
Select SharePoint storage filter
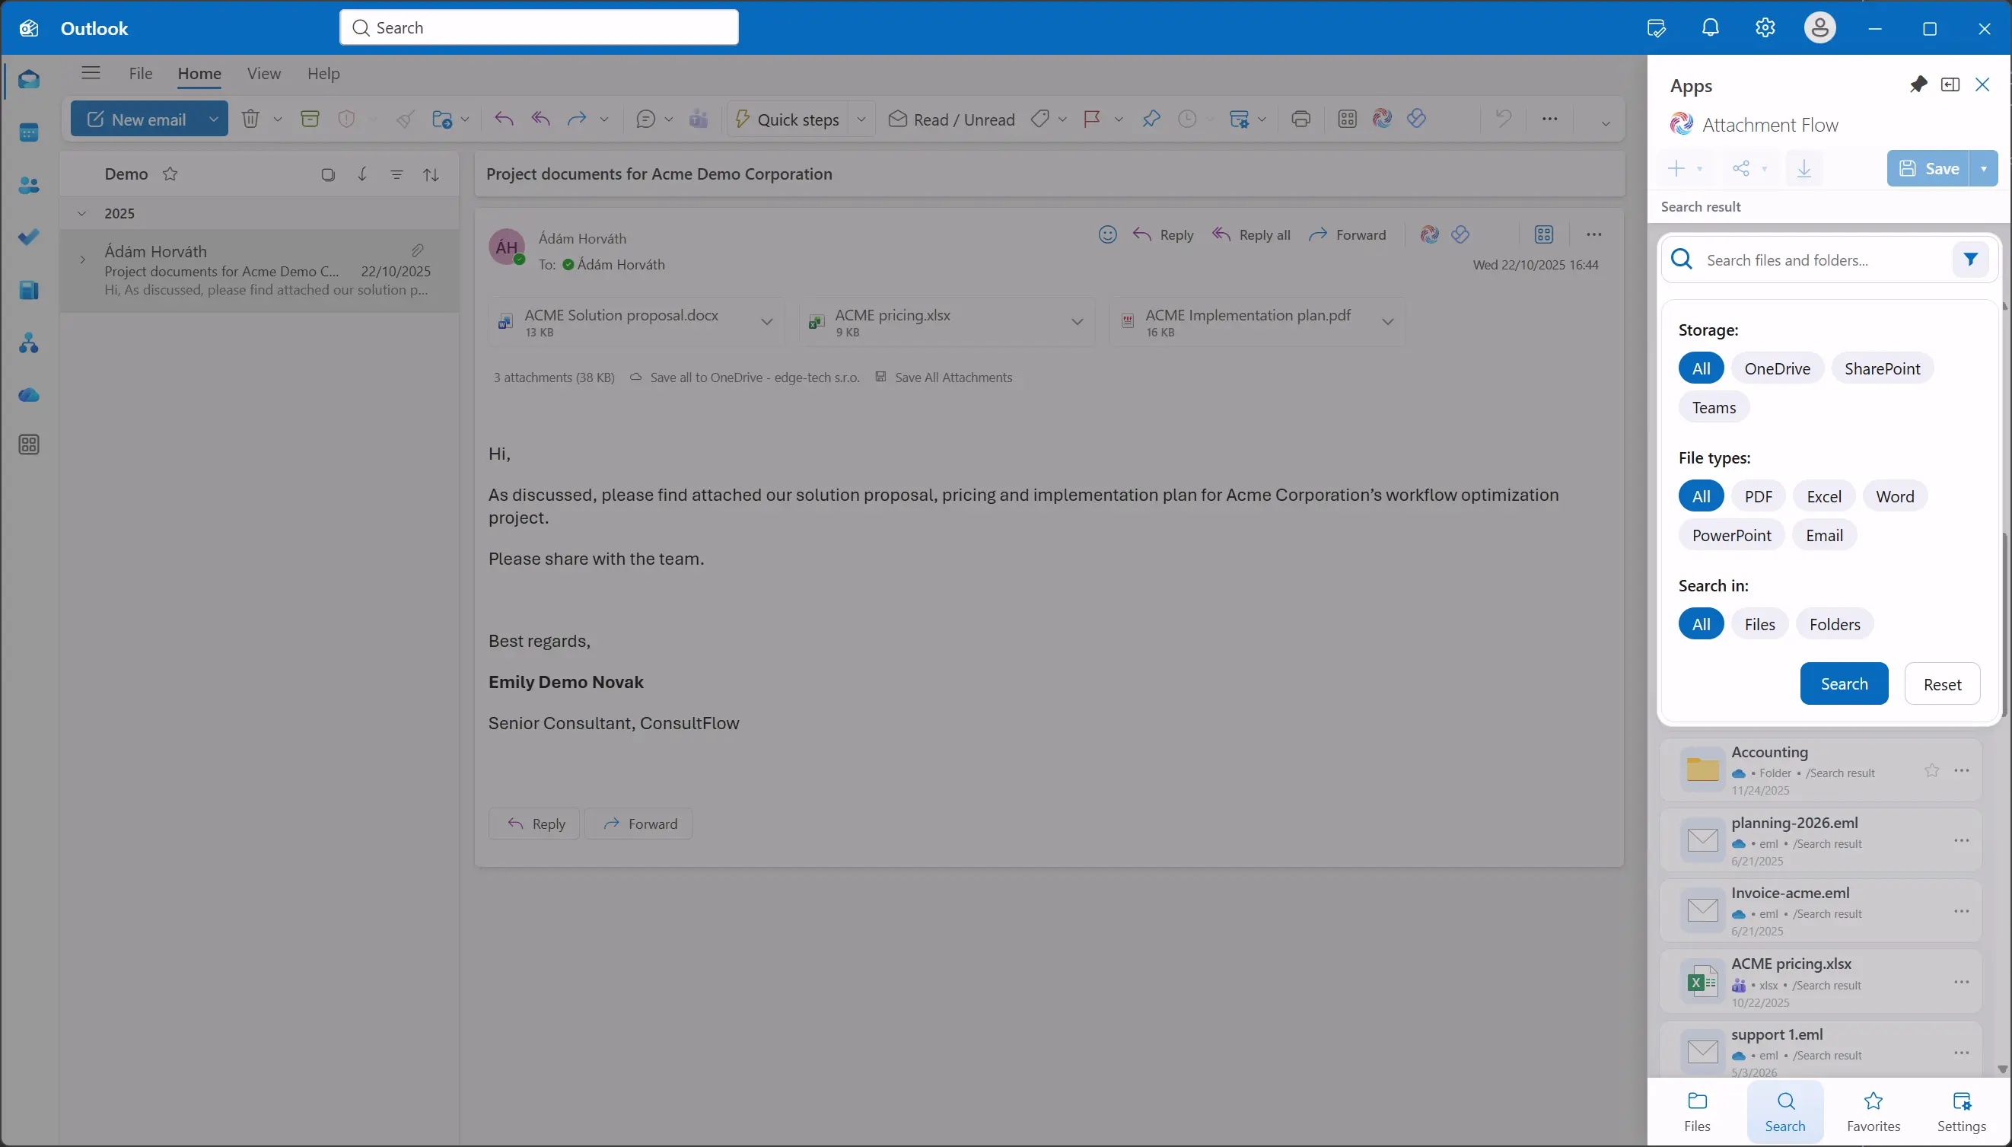point(1882,368)
